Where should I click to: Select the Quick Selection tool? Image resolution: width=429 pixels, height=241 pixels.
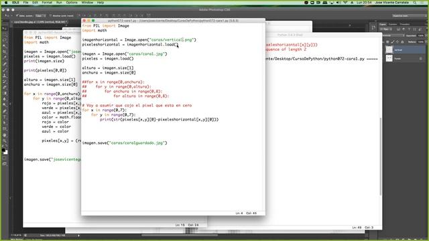(5, 46)
